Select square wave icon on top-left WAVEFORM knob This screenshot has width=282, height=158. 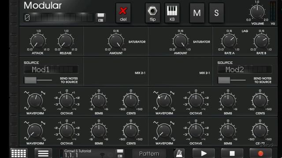click(44, 109)
